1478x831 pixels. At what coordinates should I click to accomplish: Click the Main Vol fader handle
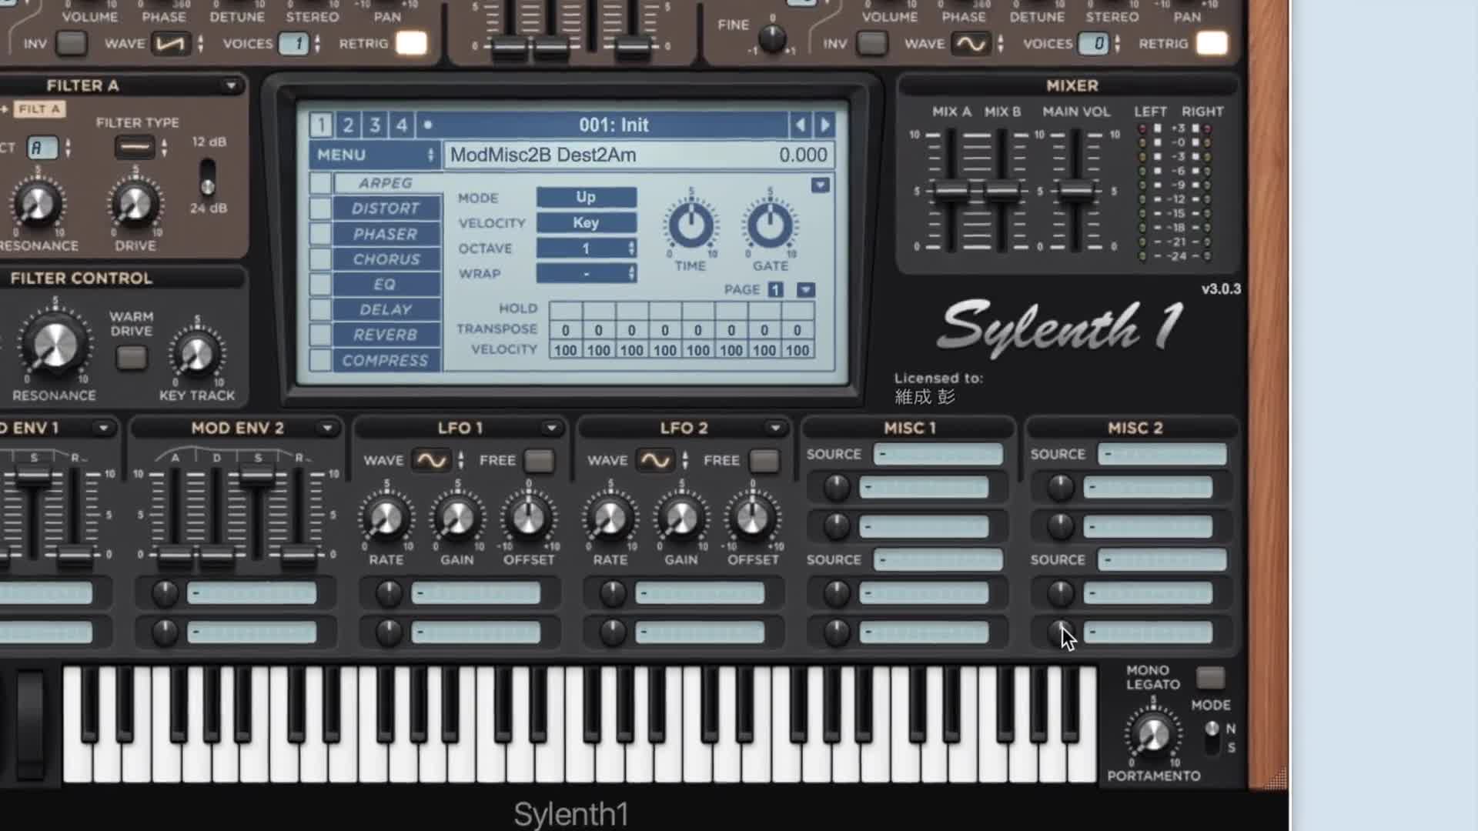(1076, 190)
